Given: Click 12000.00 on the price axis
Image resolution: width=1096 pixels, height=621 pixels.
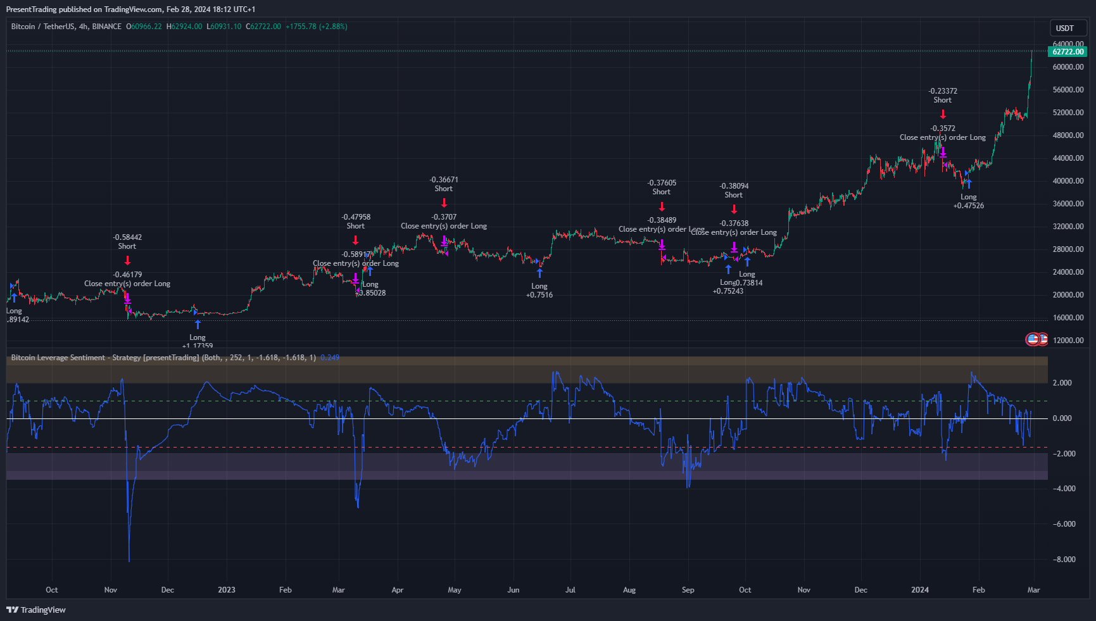Looking at the screenshot, I should point(1068,341).
